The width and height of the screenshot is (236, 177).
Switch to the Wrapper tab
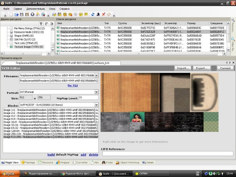[x=63, y=163]
